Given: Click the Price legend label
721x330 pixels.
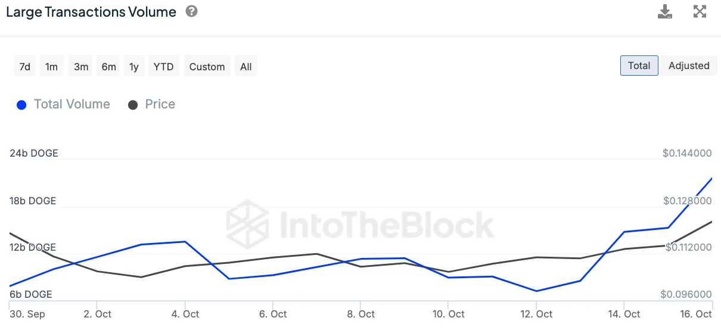Looking at the screenshot, I should [x=160, y=104].
